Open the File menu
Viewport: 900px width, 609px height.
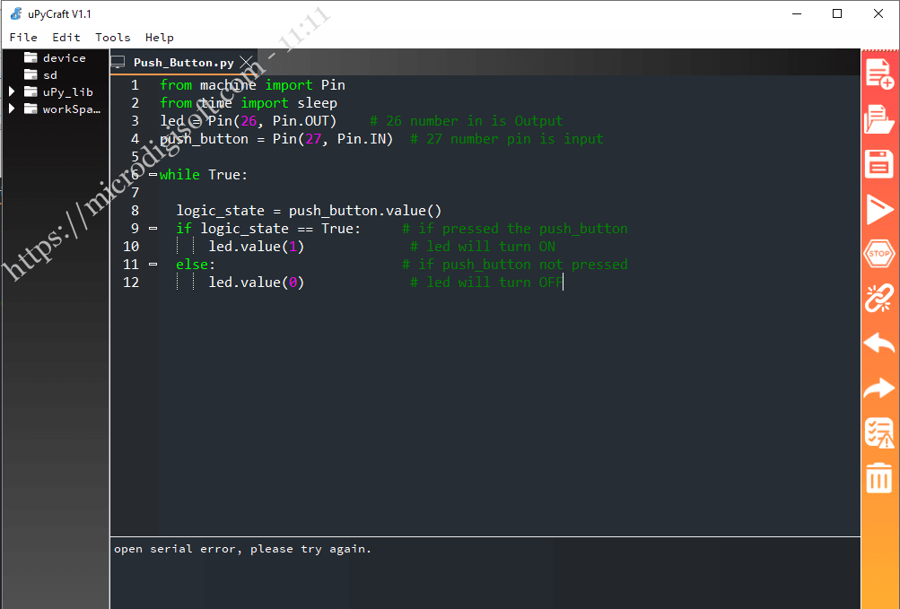(x=23, y=37)
